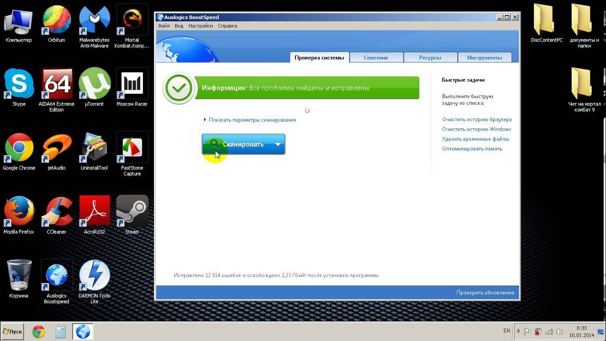The image size is (606, 341).
Task: Open the Вид menu
Action: [x=179, y=26]
